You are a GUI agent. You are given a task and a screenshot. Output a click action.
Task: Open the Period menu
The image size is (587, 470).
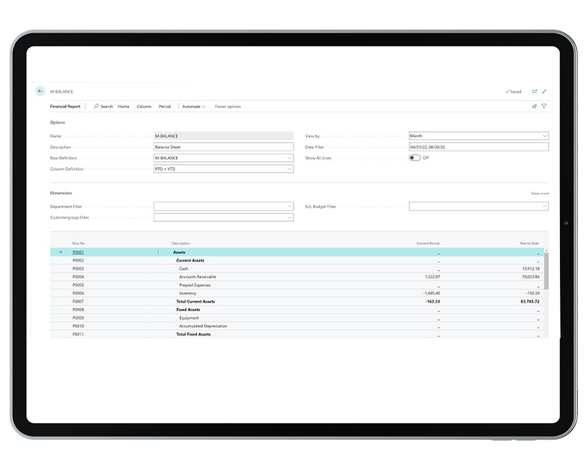(164, 106)
